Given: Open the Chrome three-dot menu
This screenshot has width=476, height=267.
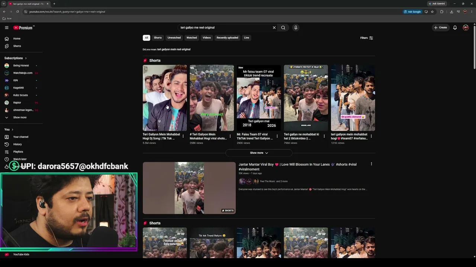Looking at the screenshot, I should click(472, 11).
